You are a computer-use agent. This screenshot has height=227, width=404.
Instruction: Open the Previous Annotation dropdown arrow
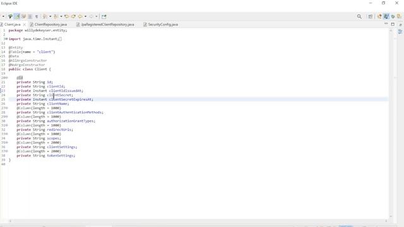(x=61, y=16)
